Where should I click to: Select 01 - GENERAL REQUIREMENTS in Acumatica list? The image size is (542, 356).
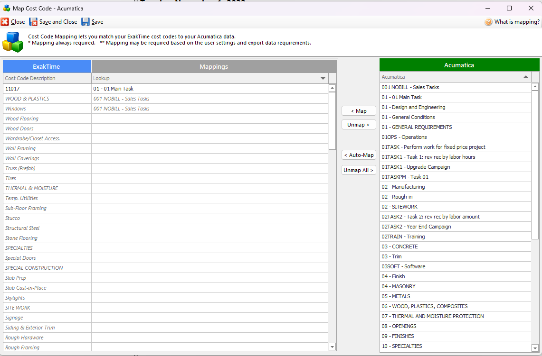click(x=456, y=128)
